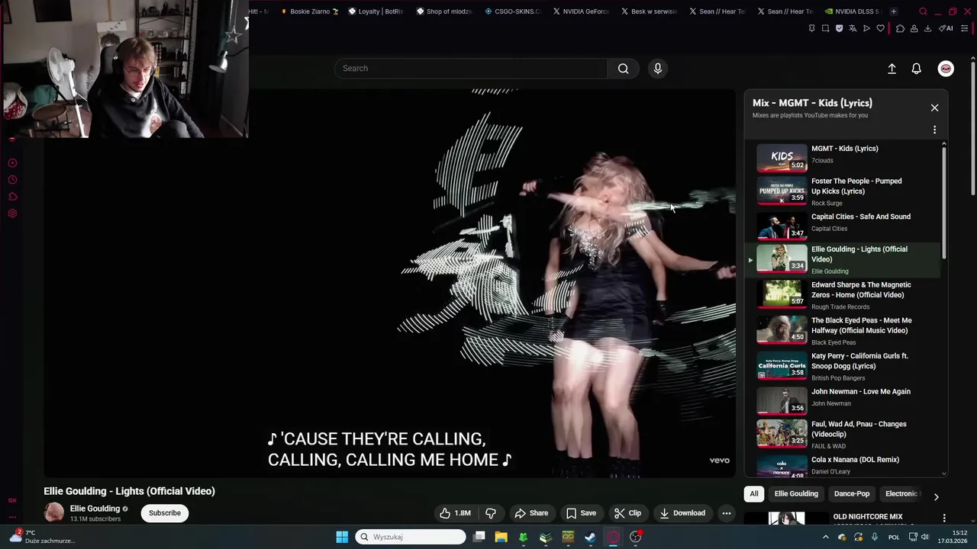Share the Ellie Goulding video
Viewport: 977px width, 549px height.
click(x=531, y=513)
